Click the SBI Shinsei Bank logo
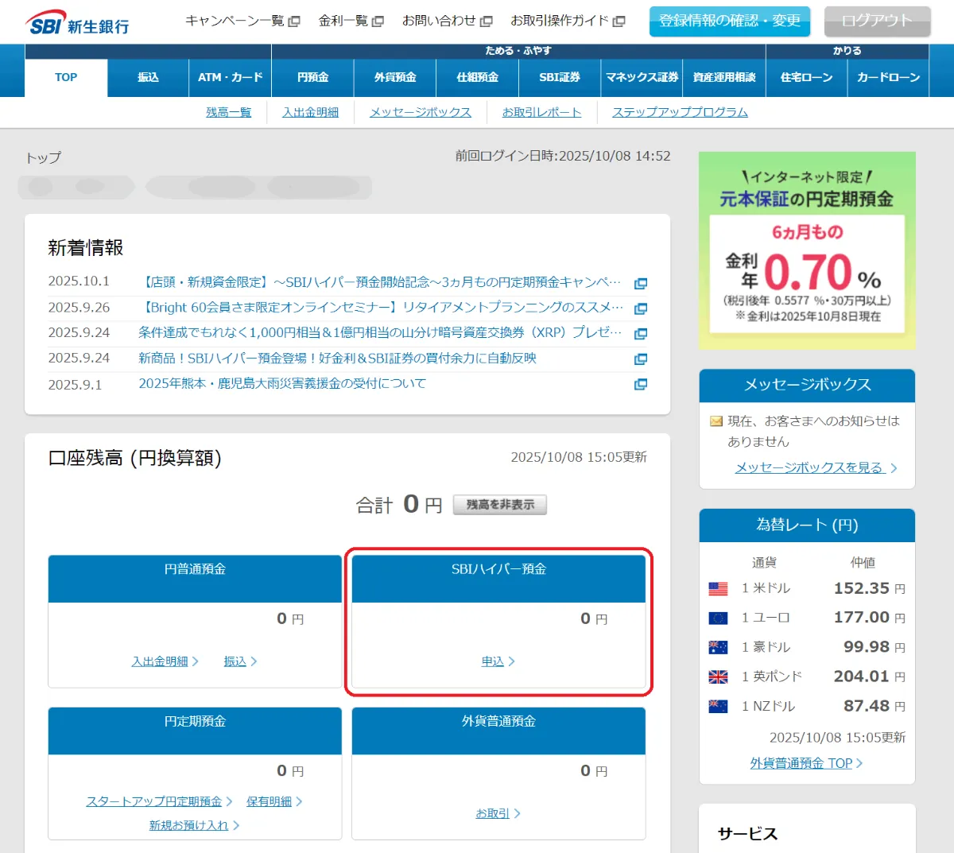The image size is (954, 853). coord(77,23)
